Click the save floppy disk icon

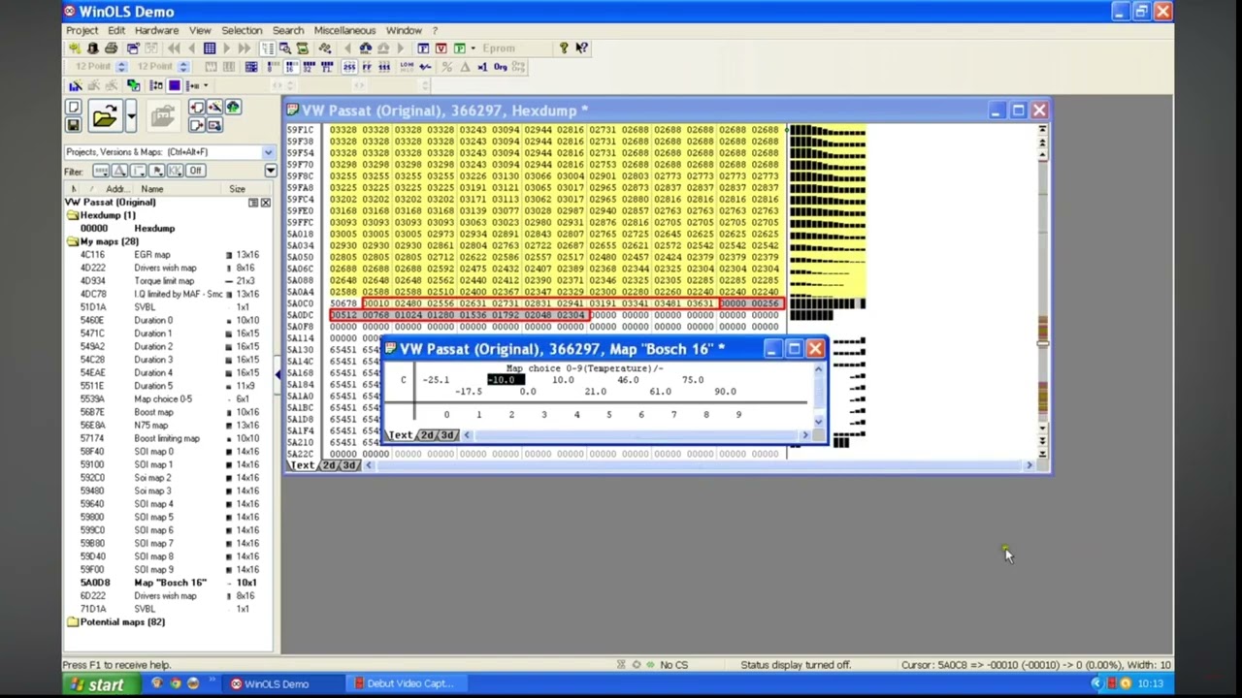tap(74, 125)
